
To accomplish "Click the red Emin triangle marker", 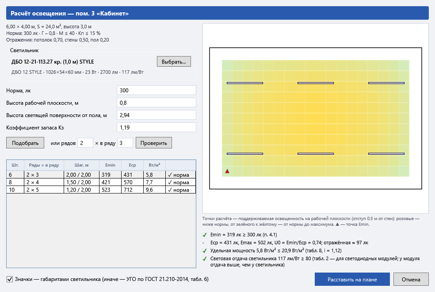I will tap(227, 171).
